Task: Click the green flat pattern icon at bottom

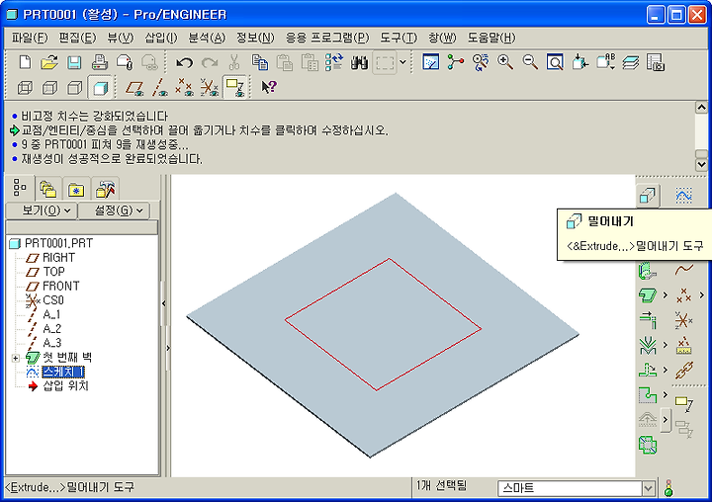Action: point(648,445)
